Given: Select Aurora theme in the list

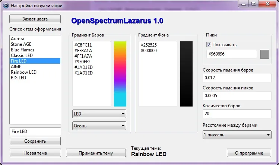Looking at the screenshot, I should pyautogui.click(x=35, y=39).
